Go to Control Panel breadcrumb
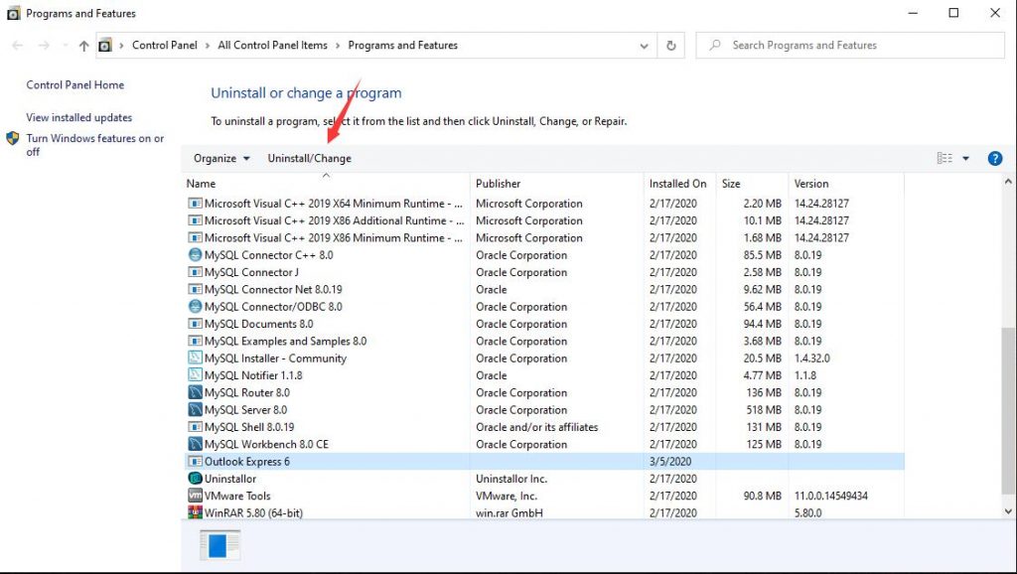Screen dimensions: 1017x574 coord(165,46)
